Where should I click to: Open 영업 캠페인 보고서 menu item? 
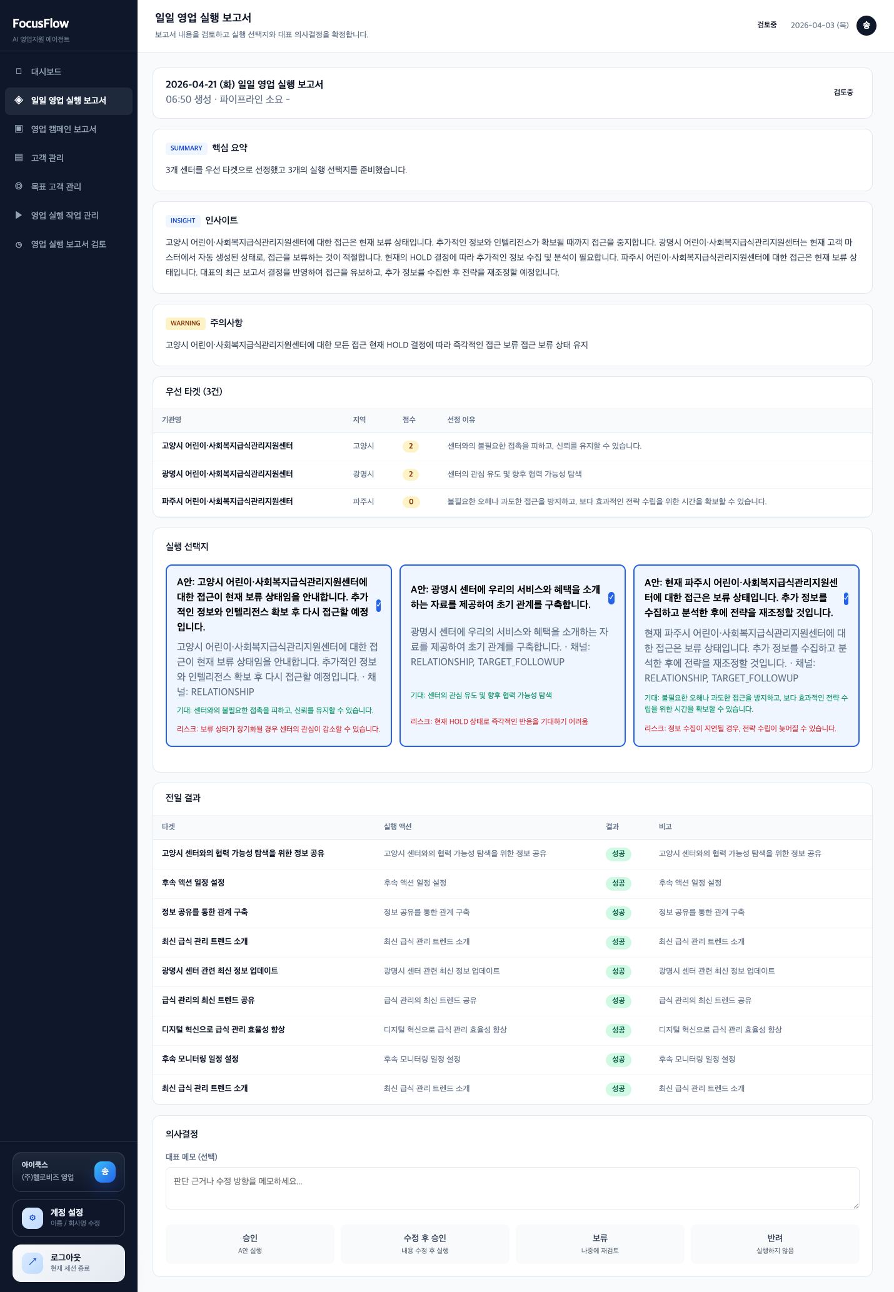click(64, 129)
